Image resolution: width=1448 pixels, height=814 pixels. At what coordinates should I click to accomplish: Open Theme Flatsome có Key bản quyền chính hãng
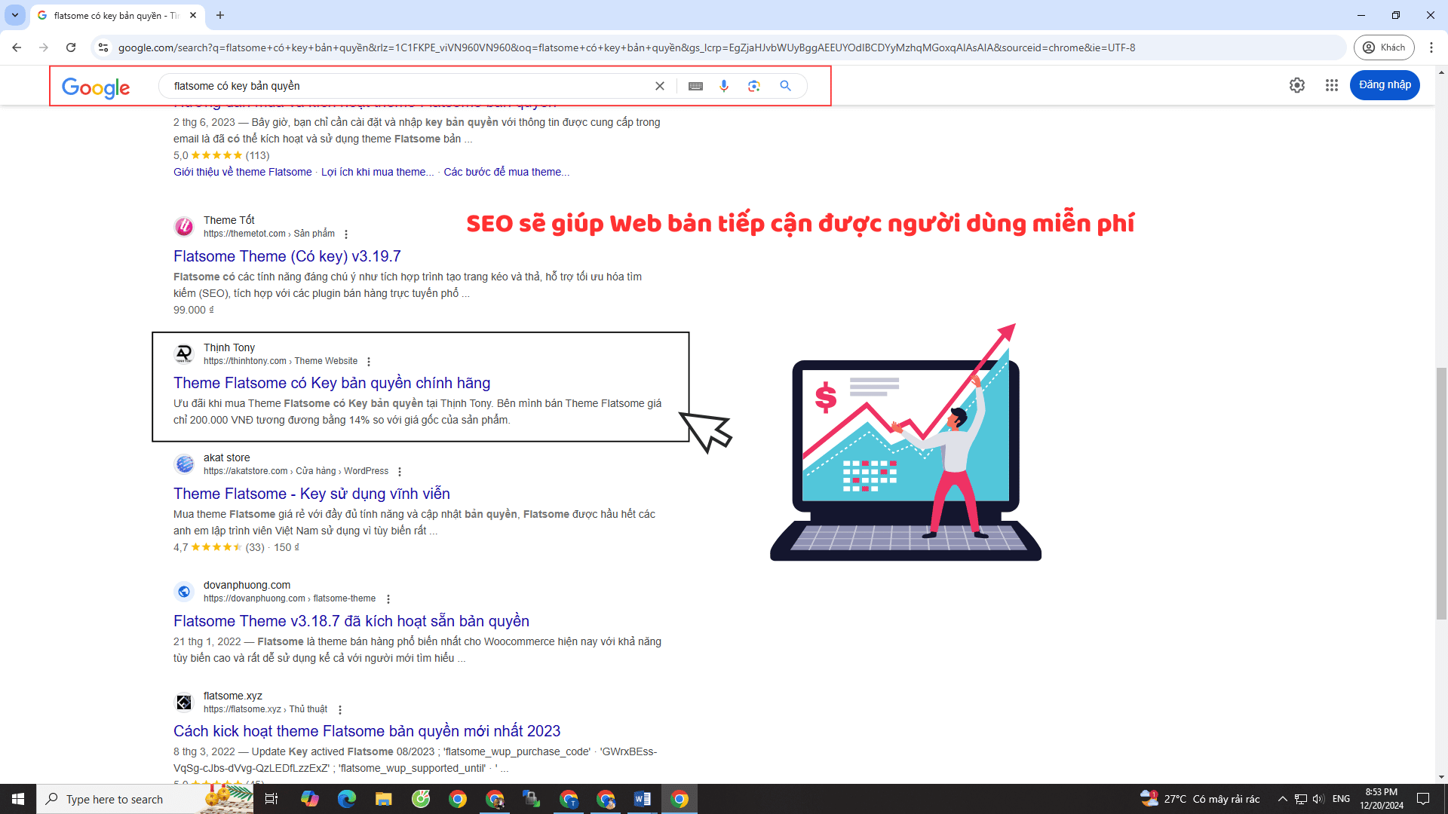pyautogui.click(x=331, y=383)
